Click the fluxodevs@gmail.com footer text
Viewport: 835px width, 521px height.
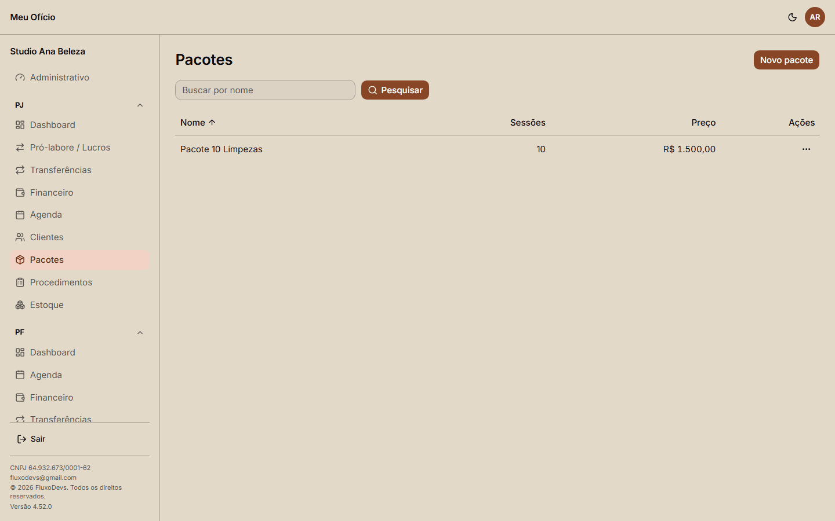(43, 478)
